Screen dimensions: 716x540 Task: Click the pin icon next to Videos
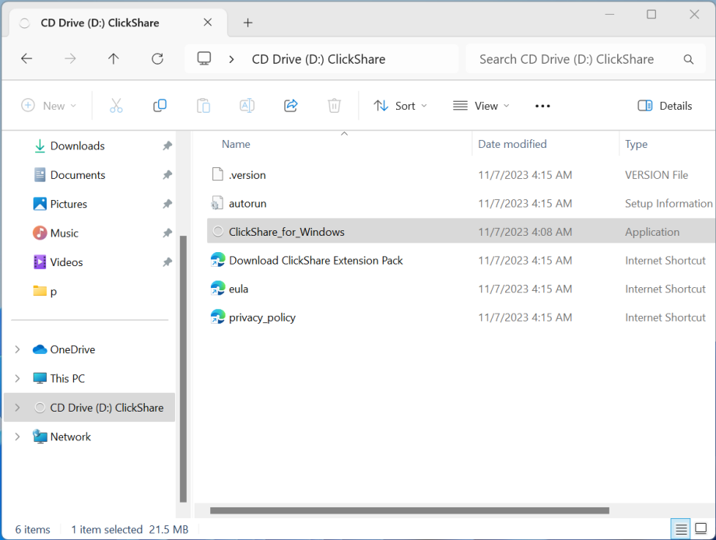167,262
